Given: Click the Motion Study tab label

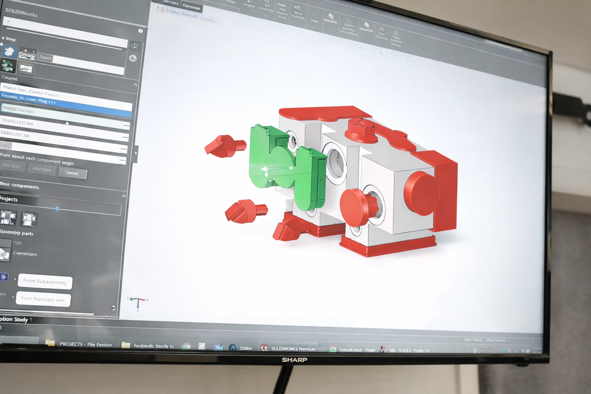Looking at the screenshot, I should (16, 320).
